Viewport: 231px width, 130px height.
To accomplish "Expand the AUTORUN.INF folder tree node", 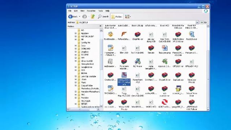I will (x=75, y=36).
